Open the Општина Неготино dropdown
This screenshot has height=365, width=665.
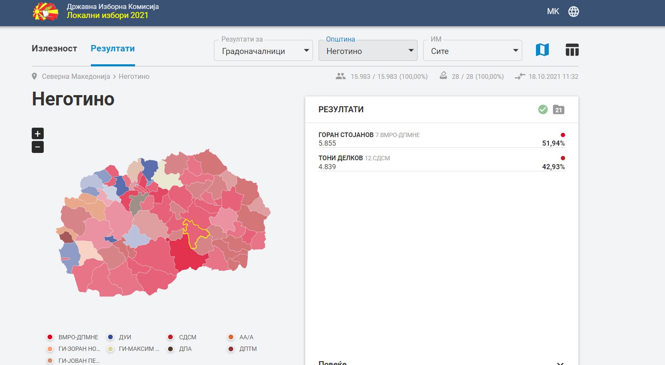tap(368, 51)
